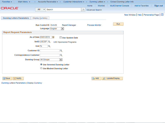Viewport: 165px width, 123px height.
Task: Focus the Search text field
Action: tap(63, 9)
